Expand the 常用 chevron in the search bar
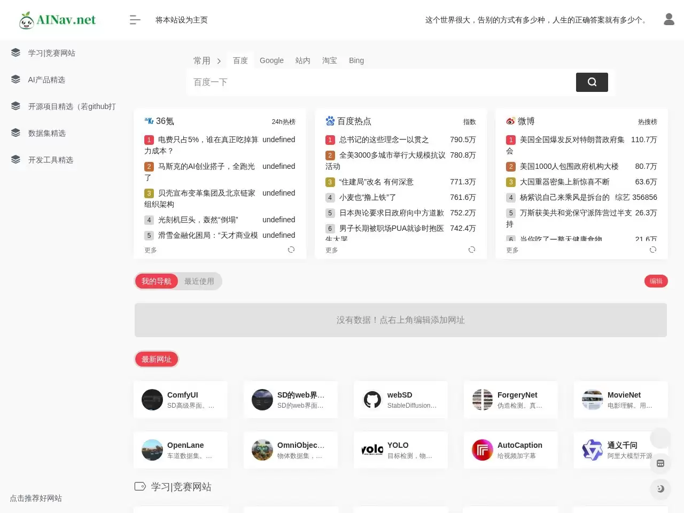This screenshot has height=513, width=684. click(x=219, y=60)
